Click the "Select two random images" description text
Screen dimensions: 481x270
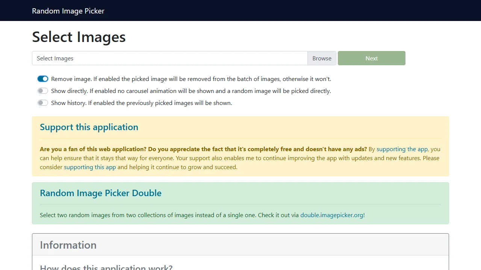click(x=169, y=215)
